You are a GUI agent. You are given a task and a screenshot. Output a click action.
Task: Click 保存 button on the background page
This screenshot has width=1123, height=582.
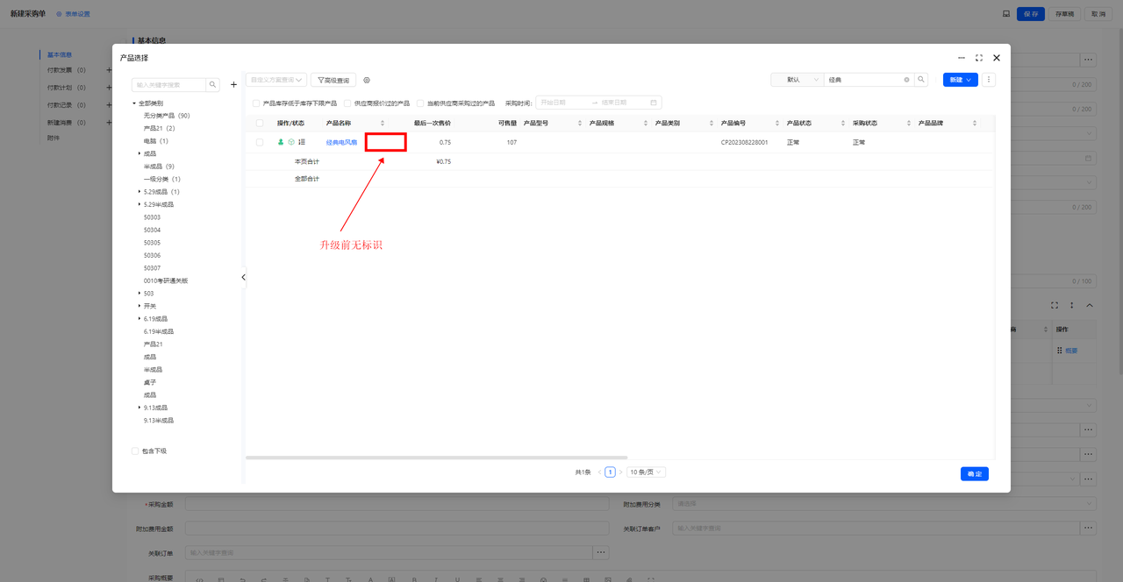(1031, 14)
